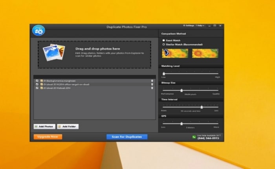Open the Help dropdown menu

[x=200, y=26]
